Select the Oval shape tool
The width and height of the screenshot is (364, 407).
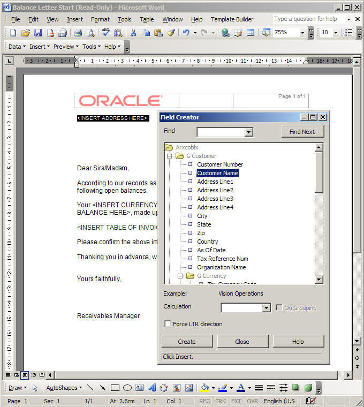(127, 388)
